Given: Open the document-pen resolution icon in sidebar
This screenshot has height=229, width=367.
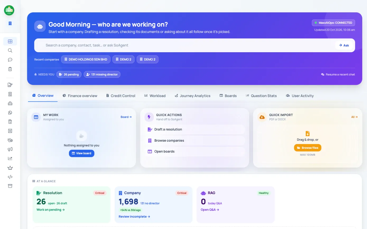Looking at the screenshot, I should 10,85.
